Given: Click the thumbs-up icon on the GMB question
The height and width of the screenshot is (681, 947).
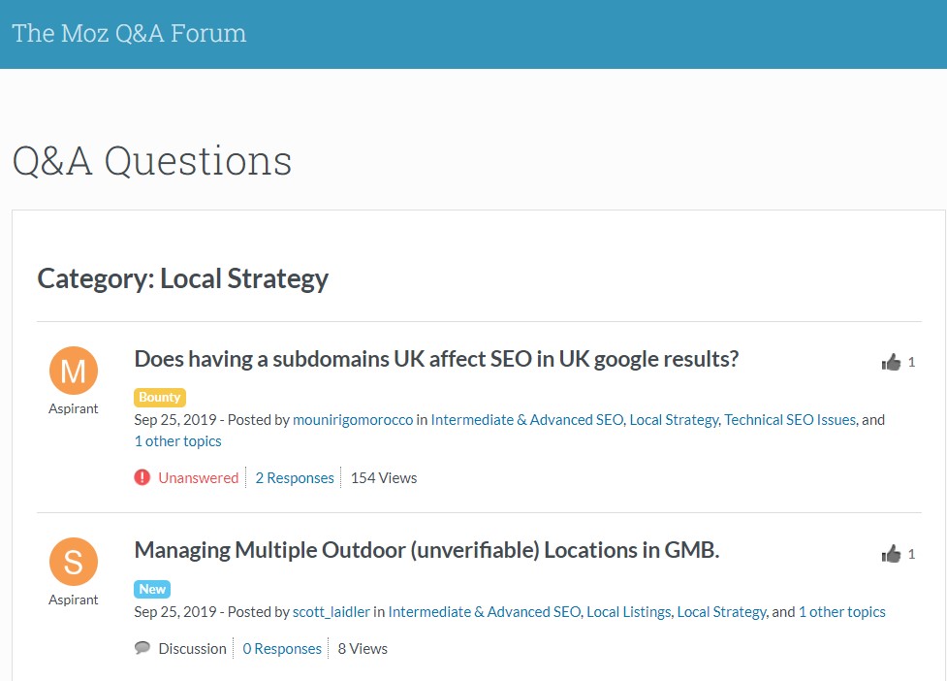Looking at the screenshot, I should click(x=893, y=553).
